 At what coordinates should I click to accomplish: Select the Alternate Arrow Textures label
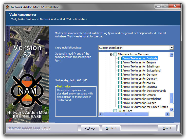[x=133, y=54]
